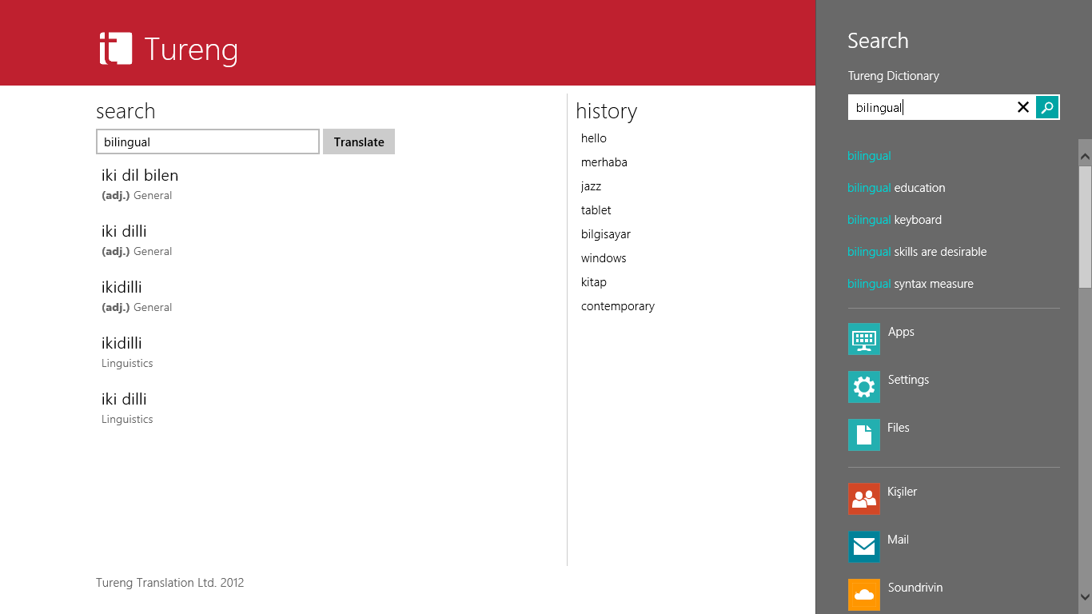Clear the search charm text with X
This screenshot has height=614, width=1092.
pyautogui.click(x=1022, y=107)
